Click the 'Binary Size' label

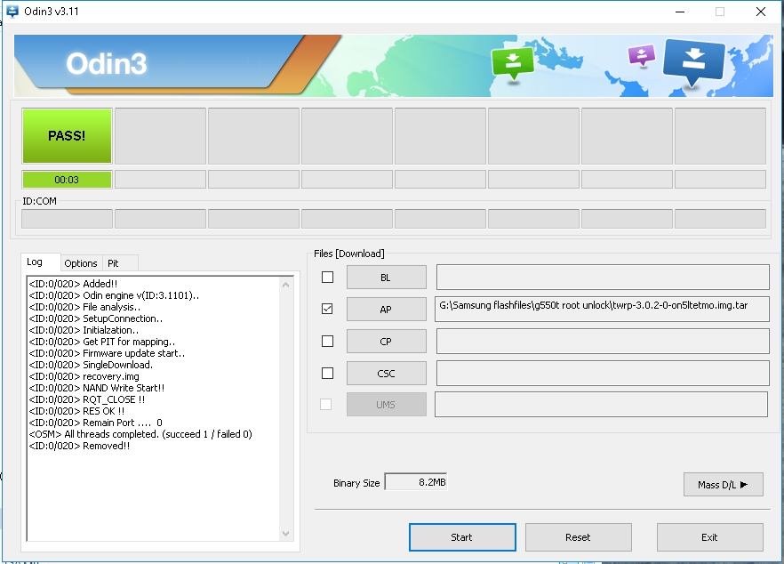point(356,483)
